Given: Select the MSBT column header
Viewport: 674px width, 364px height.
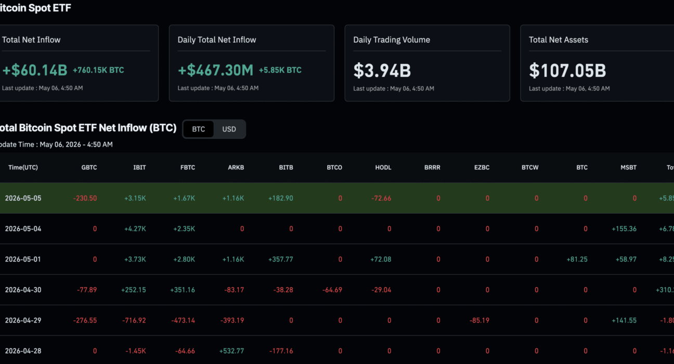Looking at the screenshot, I should pyautogui.click(x=628, y=167).
